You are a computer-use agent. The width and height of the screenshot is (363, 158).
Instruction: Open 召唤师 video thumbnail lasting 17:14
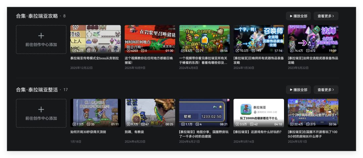point(259,39)
